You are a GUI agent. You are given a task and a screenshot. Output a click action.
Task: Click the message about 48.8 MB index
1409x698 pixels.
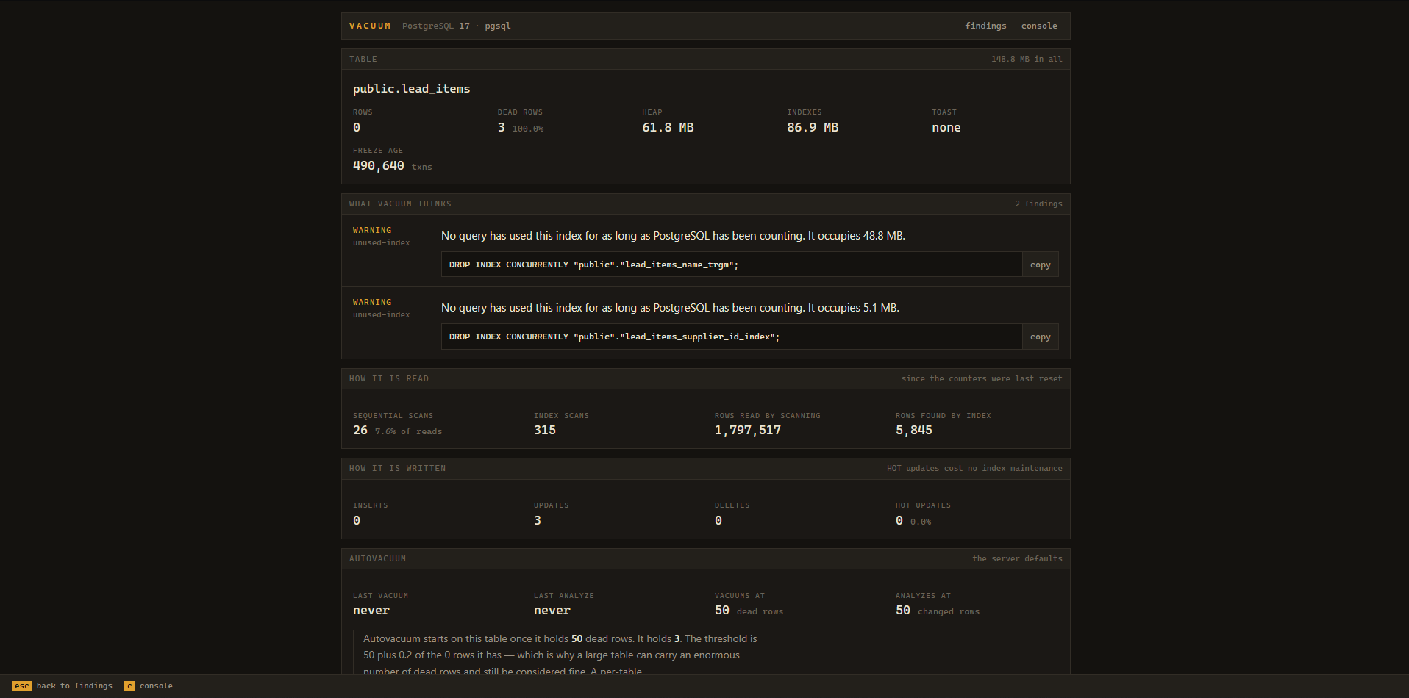[673, 236]
